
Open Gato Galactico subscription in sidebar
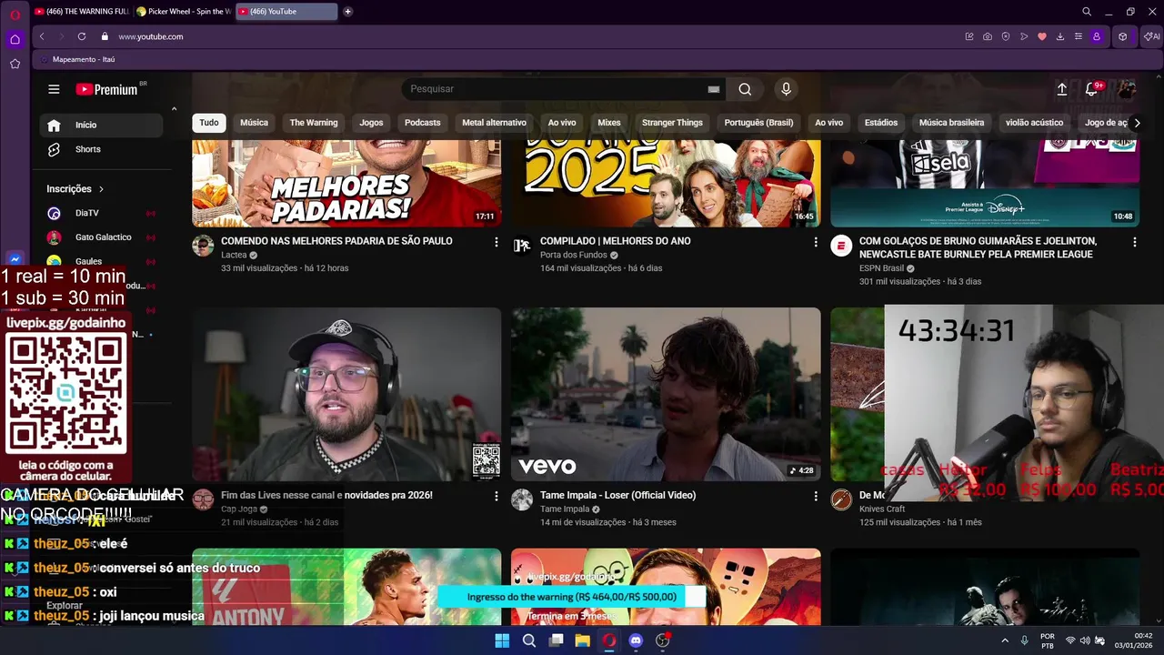coord(101,237)
